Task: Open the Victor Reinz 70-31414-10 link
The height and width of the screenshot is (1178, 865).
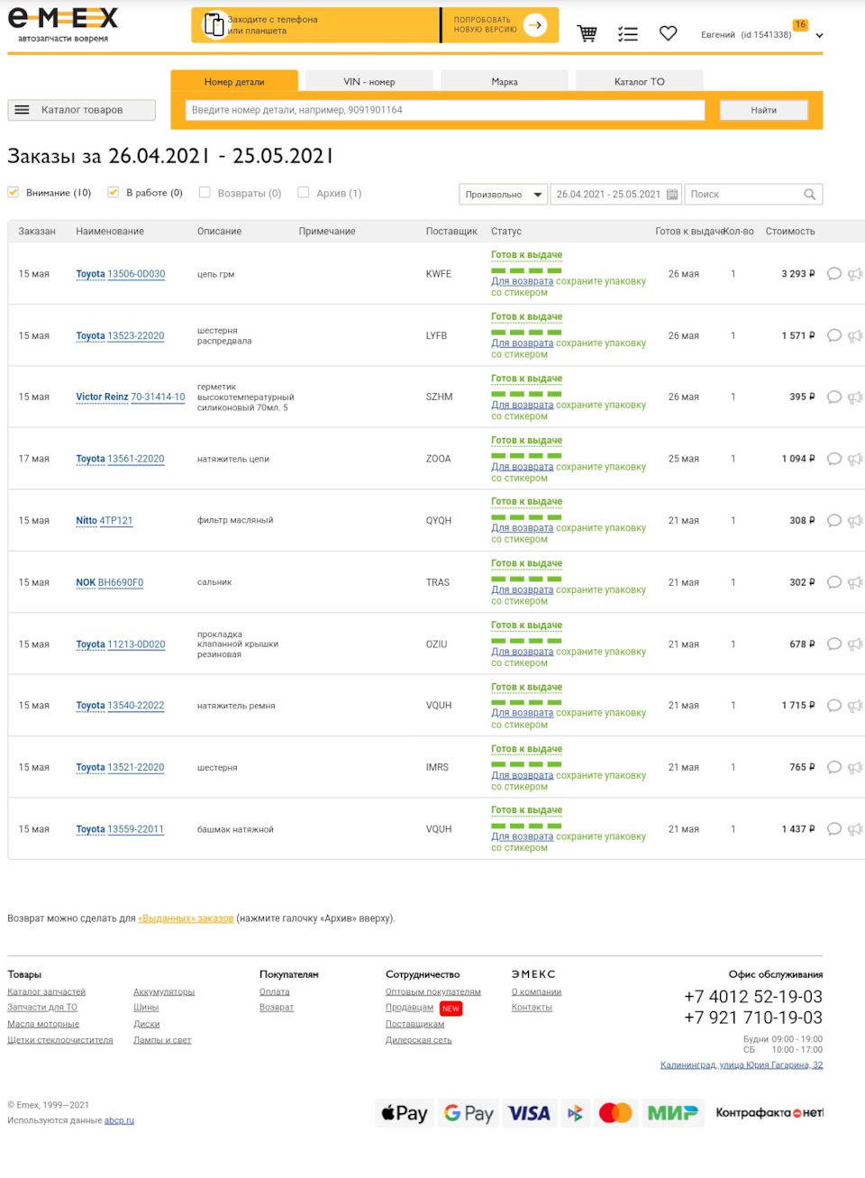Action: pos(131,397)
